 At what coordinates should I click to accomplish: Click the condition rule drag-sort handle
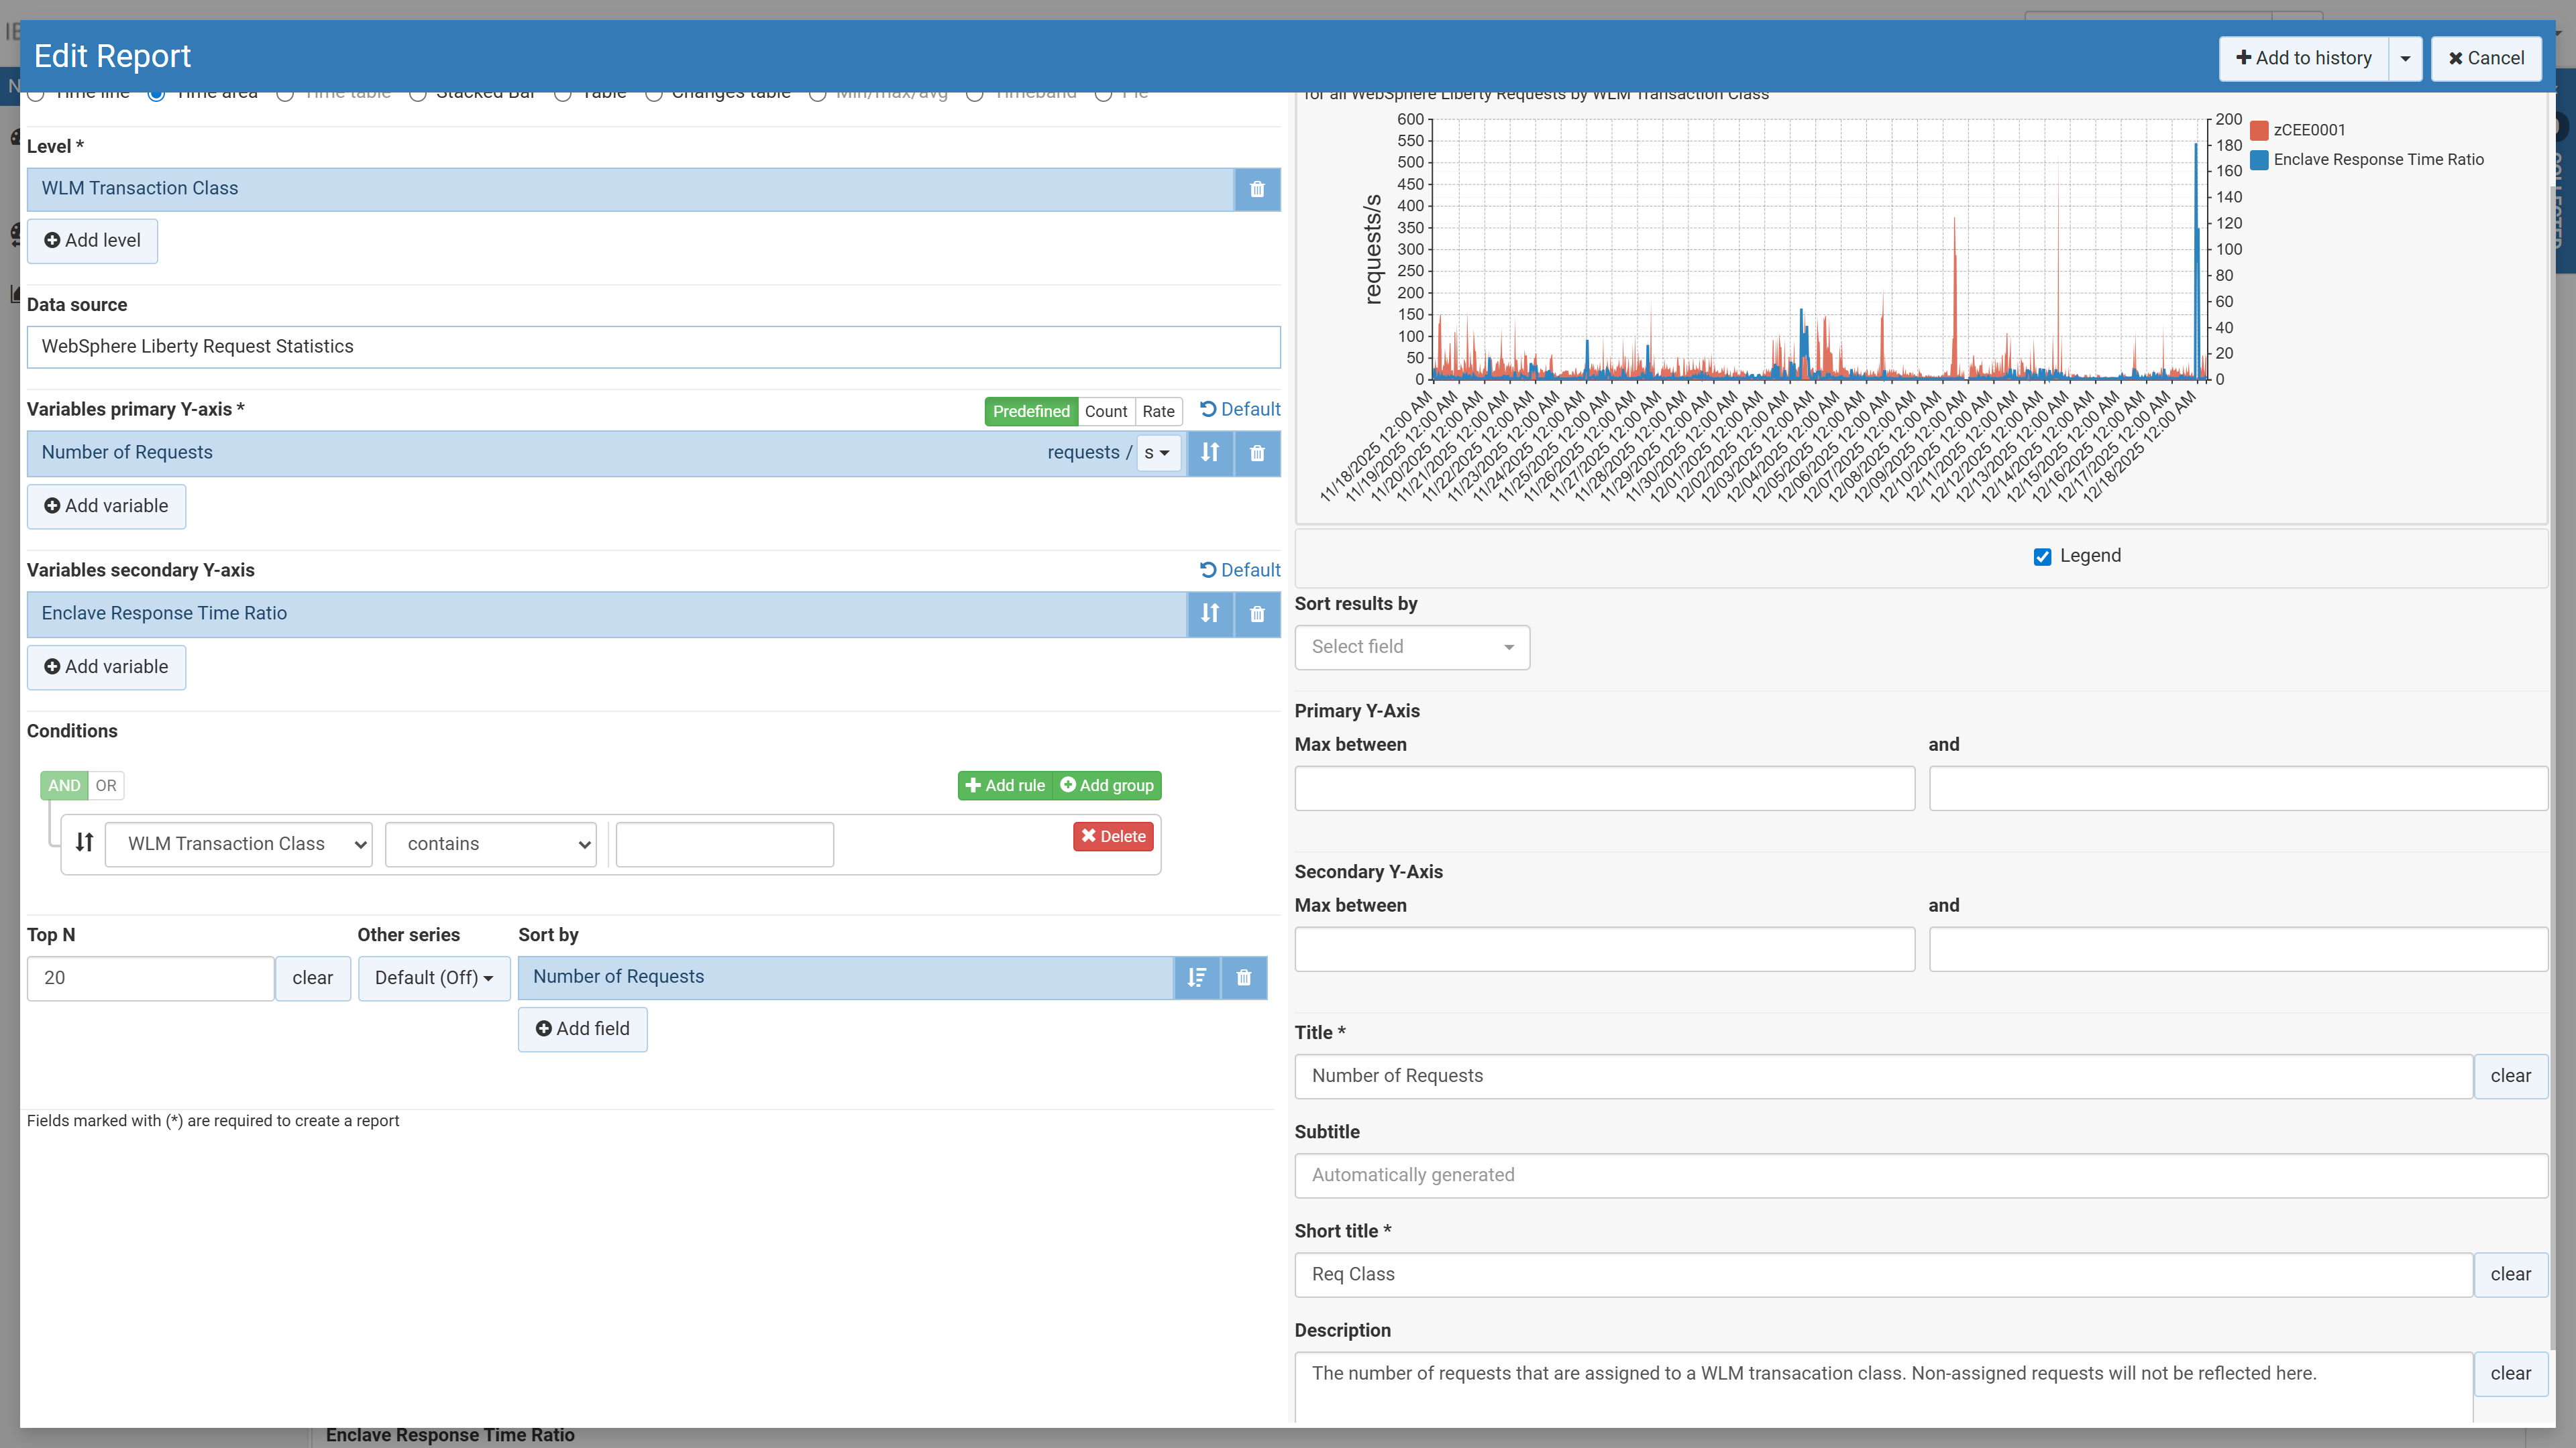point(85,843)
